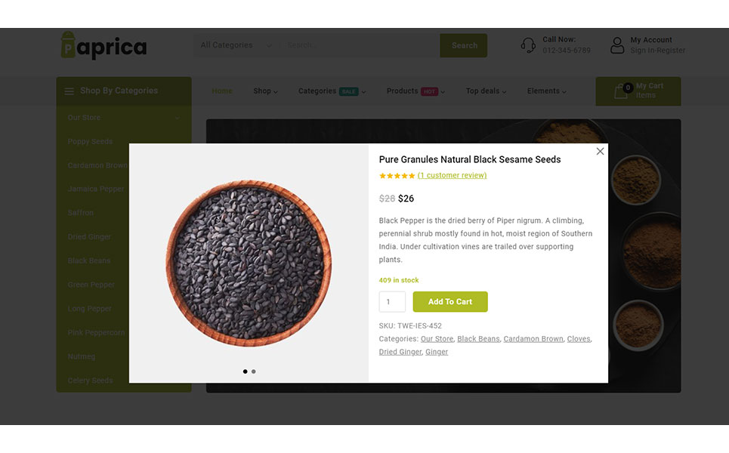729x453 pixels.
Task: Select the second image slider dot
Action: 253,371
